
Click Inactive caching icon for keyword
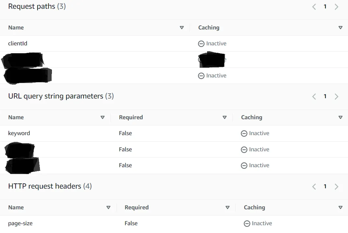(244, 134)
